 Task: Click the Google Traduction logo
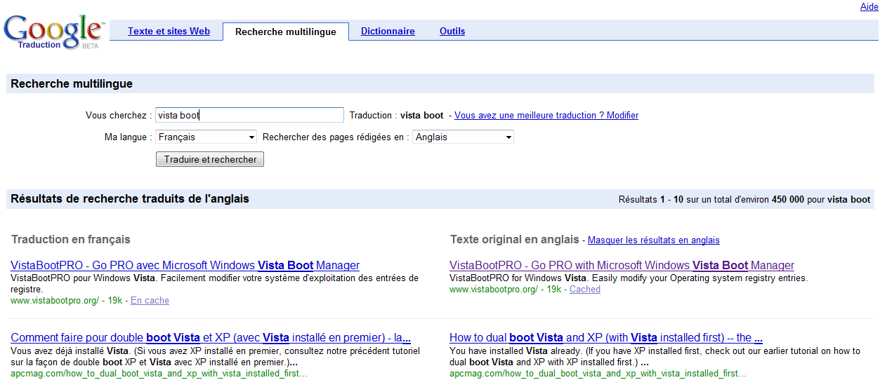(53, 32)
